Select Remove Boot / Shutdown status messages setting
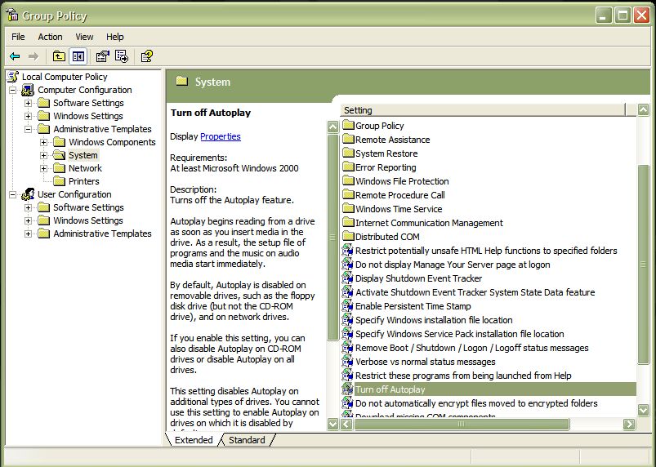The width and height of the screenshot is (656, 467). click(x=466, y=348)
